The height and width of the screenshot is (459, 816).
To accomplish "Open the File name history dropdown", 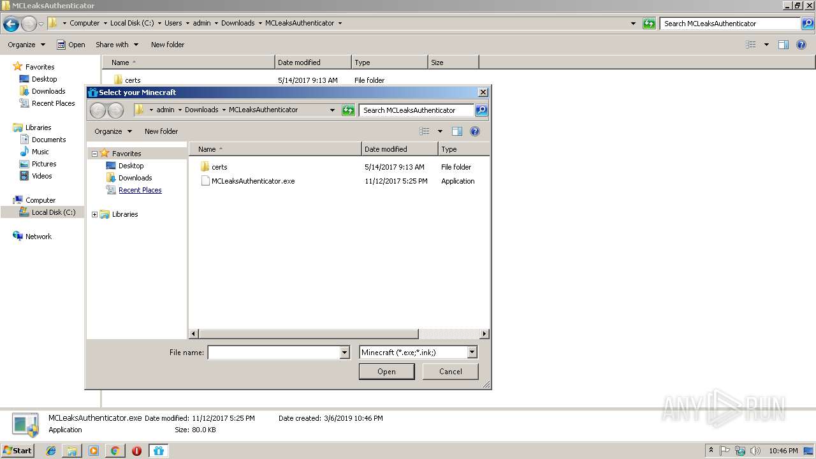I will click(x=345, y=353).
